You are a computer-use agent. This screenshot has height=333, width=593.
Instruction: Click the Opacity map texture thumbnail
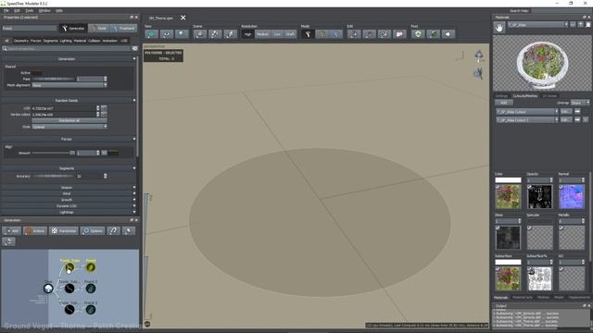click(539, 197)
